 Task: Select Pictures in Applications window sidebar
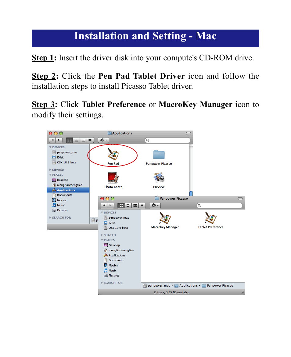pos(68,210)
